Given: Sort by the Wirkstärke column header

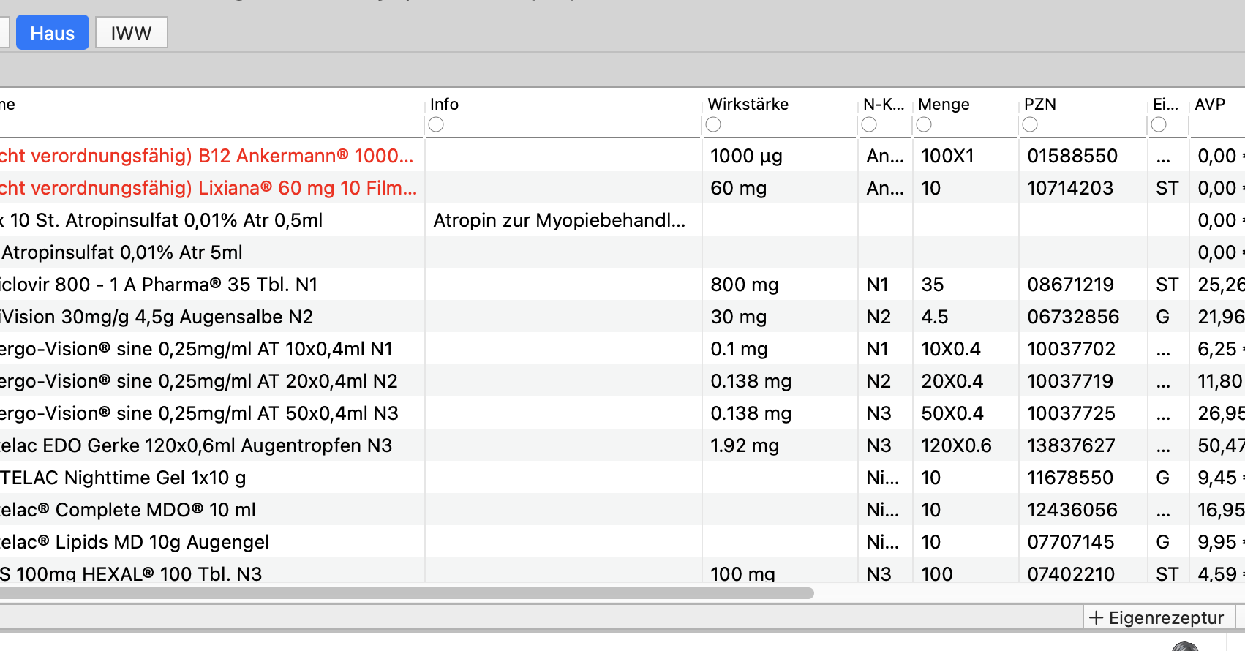Looking at the screenshot, I should pyautogui.click(x=748, y=104).
